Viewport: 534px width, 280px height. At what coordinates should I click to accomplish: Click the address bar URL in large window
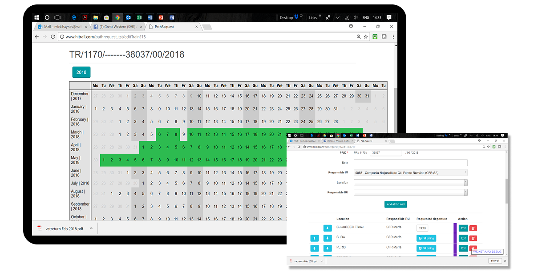(x=105, y=37)
